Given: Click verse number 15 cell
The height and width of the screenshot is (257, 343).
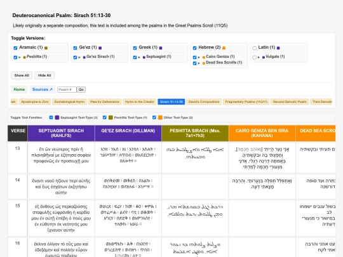Looking at the screenshot, I should click(x=18, y=218).
